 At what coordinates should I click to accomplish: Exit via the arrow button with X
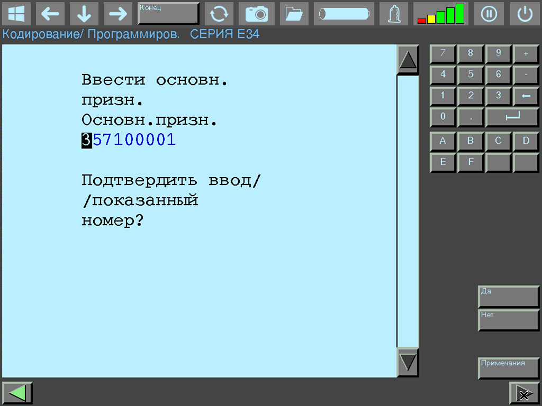pyautogui.click(x=523, y=393)
